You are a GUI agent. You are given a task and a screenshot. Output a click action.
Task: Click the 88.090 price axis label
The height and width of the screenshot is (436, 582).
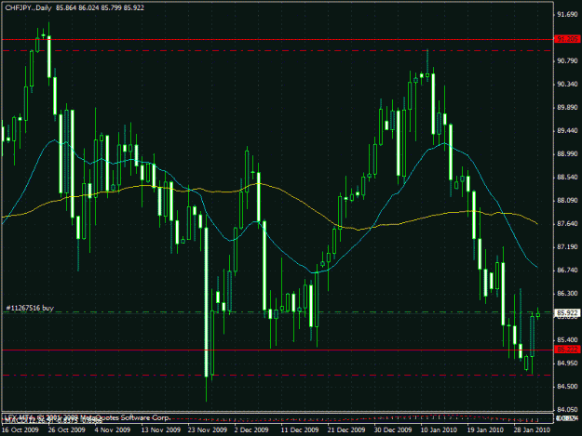[567, 201]
